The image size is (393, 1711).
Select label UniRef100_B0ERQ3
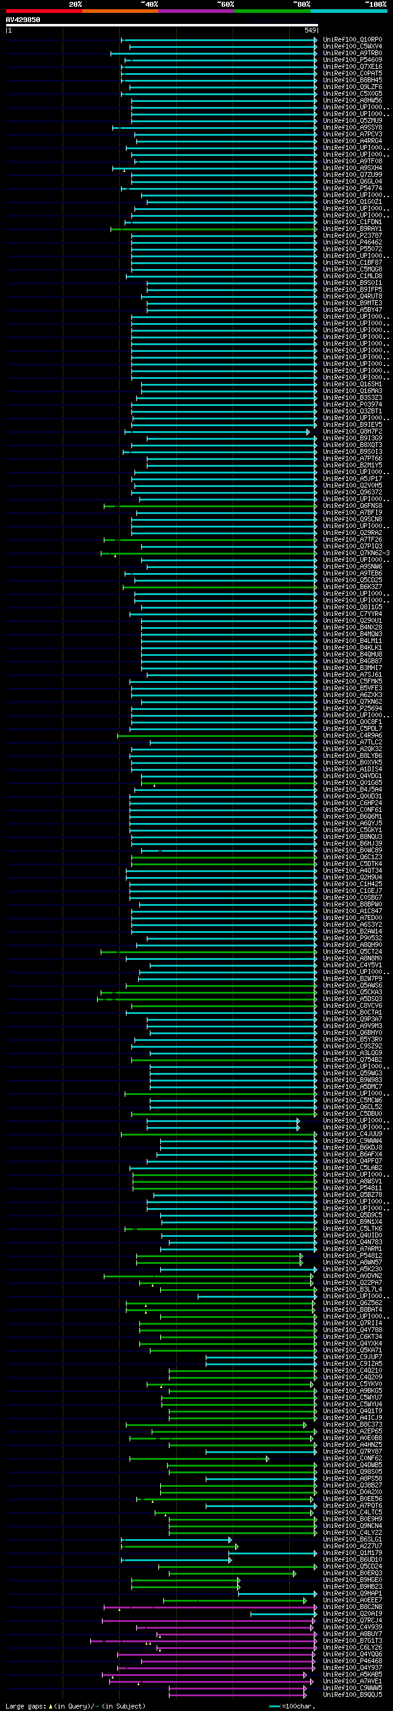coord(352,1573)
